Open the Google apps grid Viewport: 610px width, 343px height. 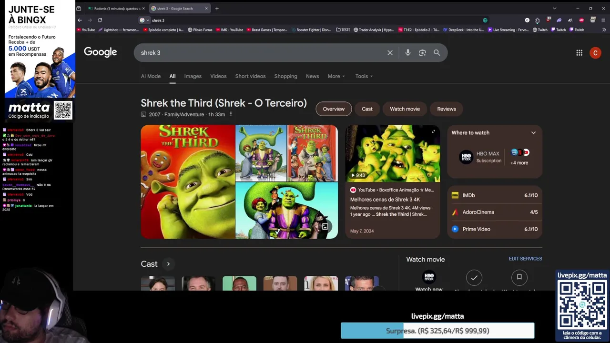click(579, 53)
